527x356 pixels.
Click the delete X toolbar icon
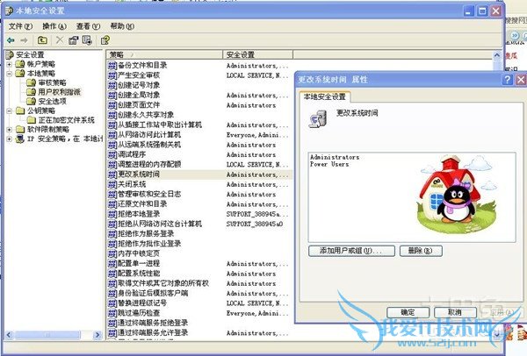coord(60,40)
